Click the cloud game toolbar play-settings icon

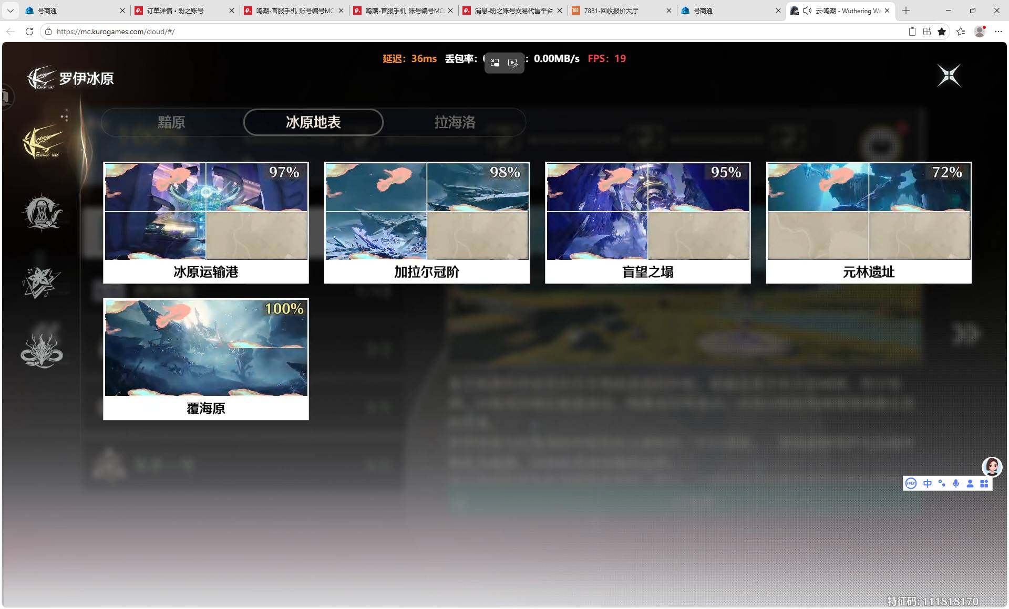click(x=513, y=63)
